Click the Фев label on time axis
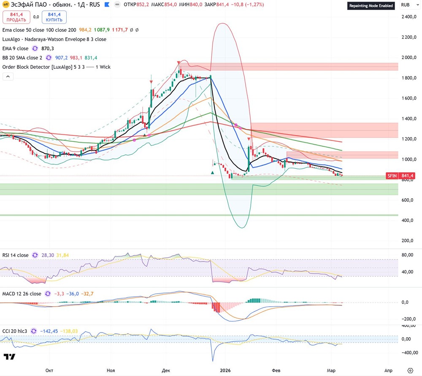Viewport: 422px width, 376px height. (x=276, y=371)
